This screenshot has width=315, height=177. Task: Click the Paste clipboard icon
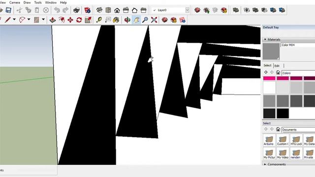[x=37, y=10]
